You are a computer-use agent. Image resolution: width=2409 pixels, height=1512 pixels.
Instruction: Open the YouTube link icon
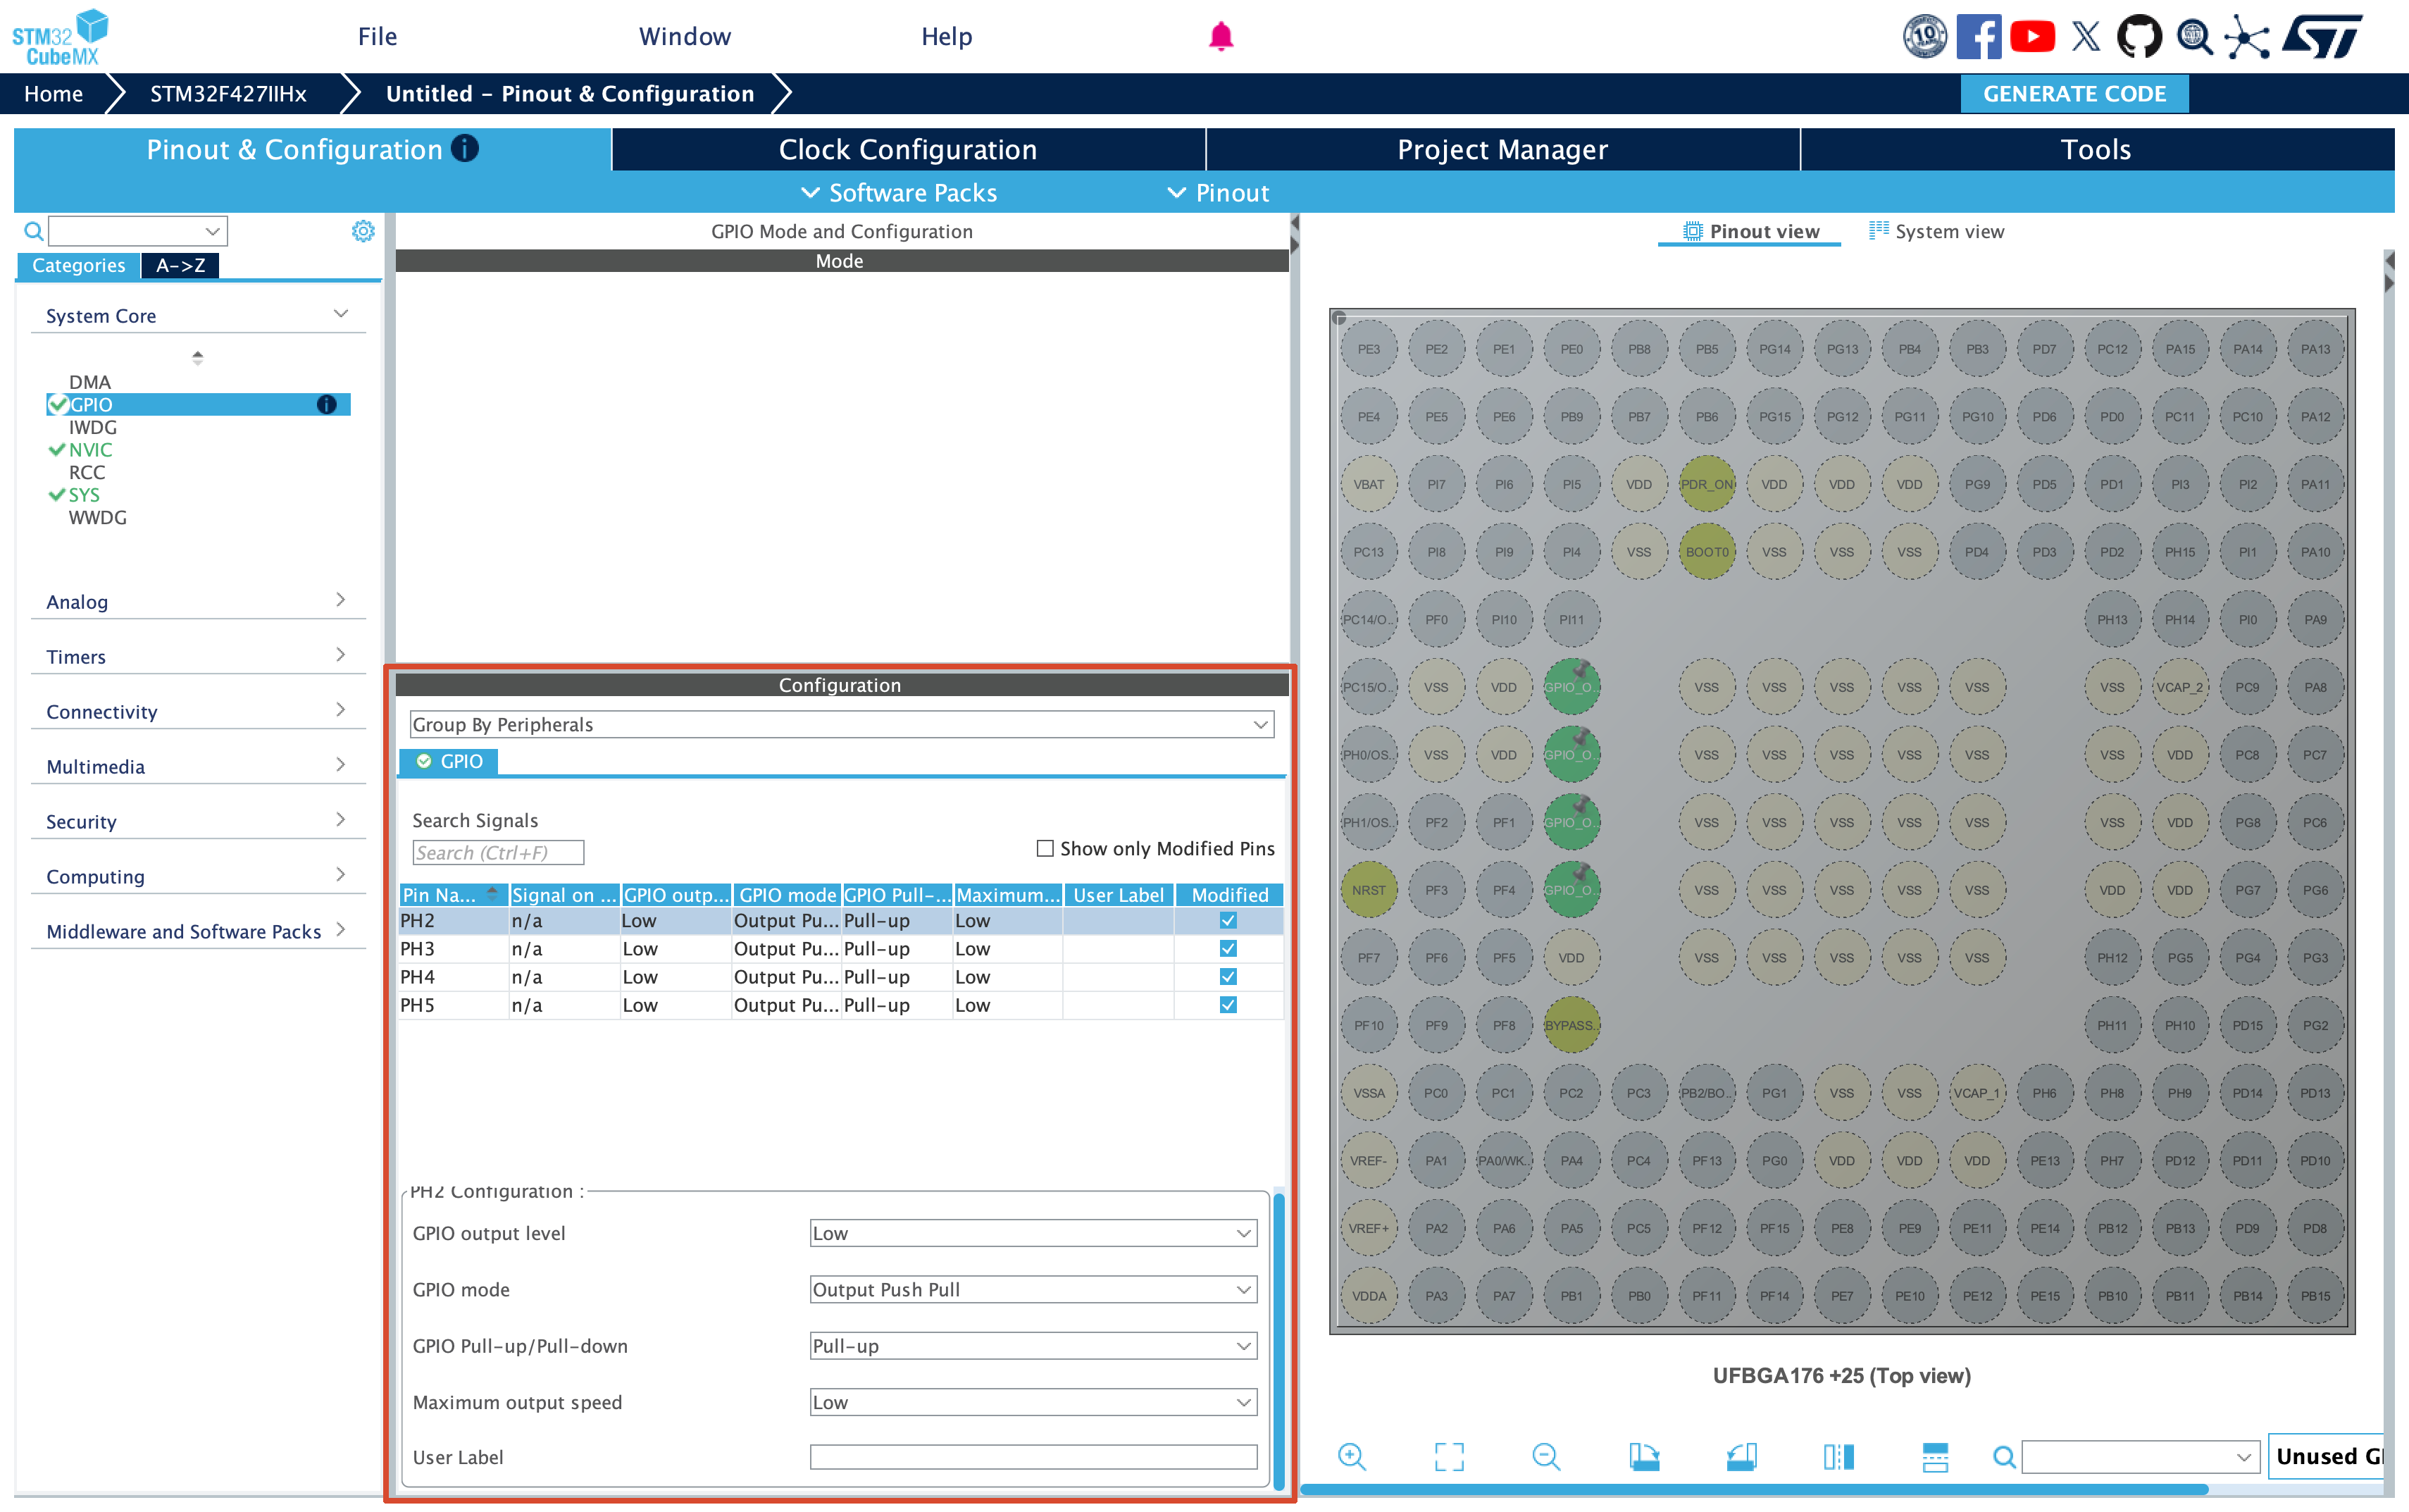2032,37
